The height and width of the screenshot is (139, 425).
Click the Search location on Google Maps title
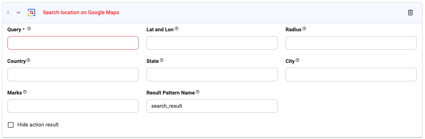pyautogui.click(x=81, y=13)
